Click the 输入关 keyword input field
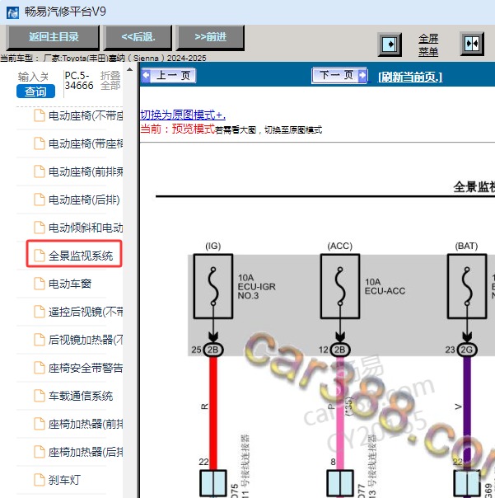 (33, 77)
